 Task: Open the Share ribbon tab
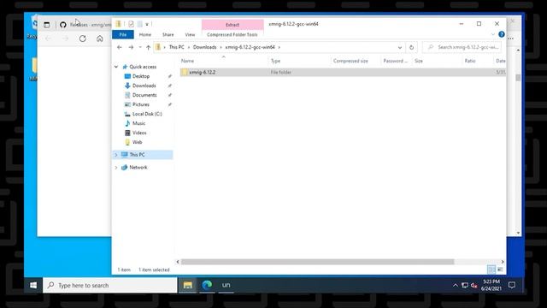point(168,34)
